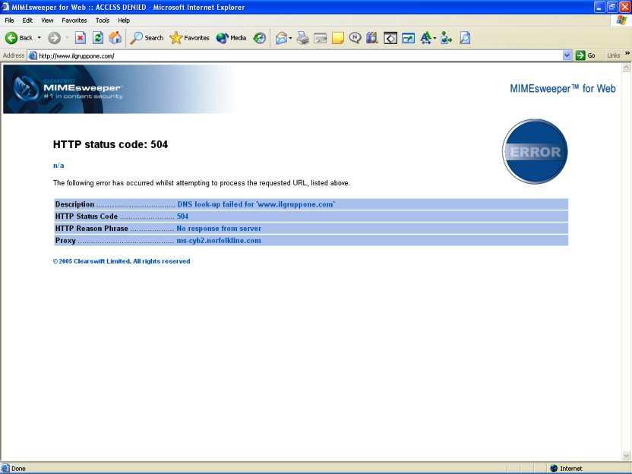Image resolution: width=632 pixels, height=474 pixels.
Task: Click the Clearswift Limited copyright text
Action: tap(122, 261)
